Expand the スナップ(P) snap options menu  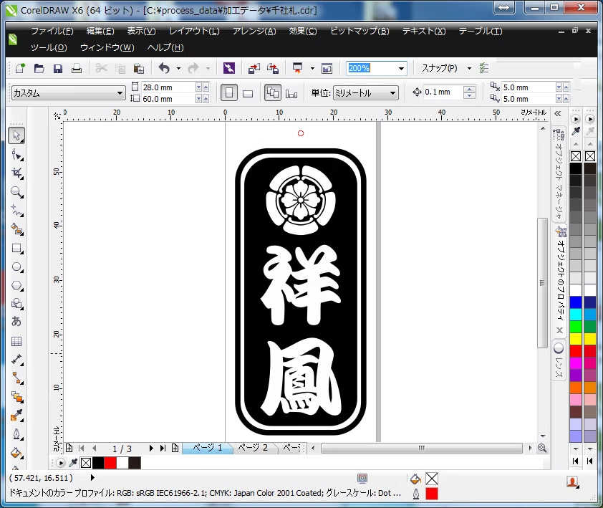[x=469, y=67]
